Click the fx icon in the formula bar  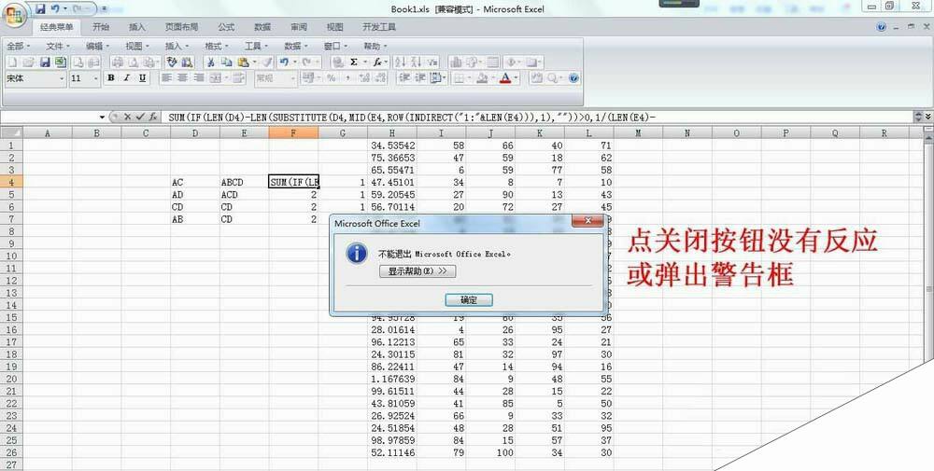pyautogui.click(x=153, y=118)
